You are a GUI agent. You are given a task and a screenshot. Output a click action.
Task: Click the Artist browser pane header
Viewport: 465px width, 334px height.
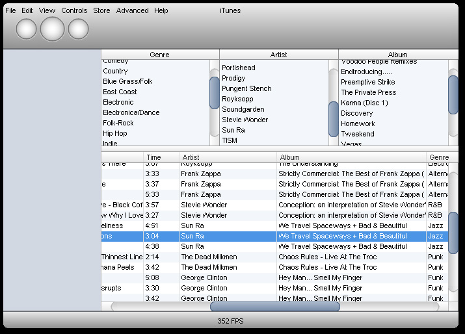pos(279,55)
